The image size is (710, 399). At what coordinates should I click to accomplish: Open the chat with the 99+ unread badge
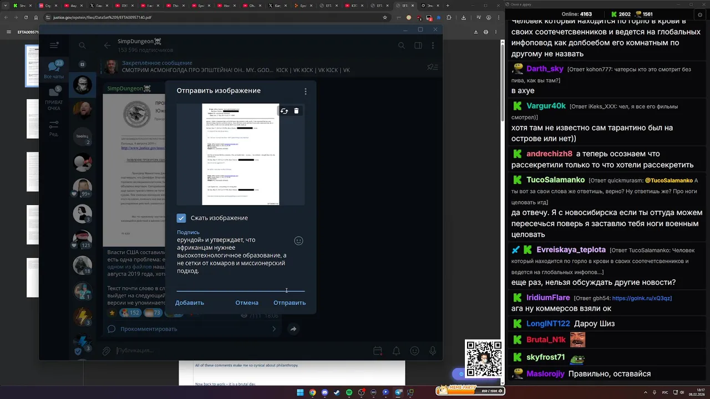coord(83,187)
